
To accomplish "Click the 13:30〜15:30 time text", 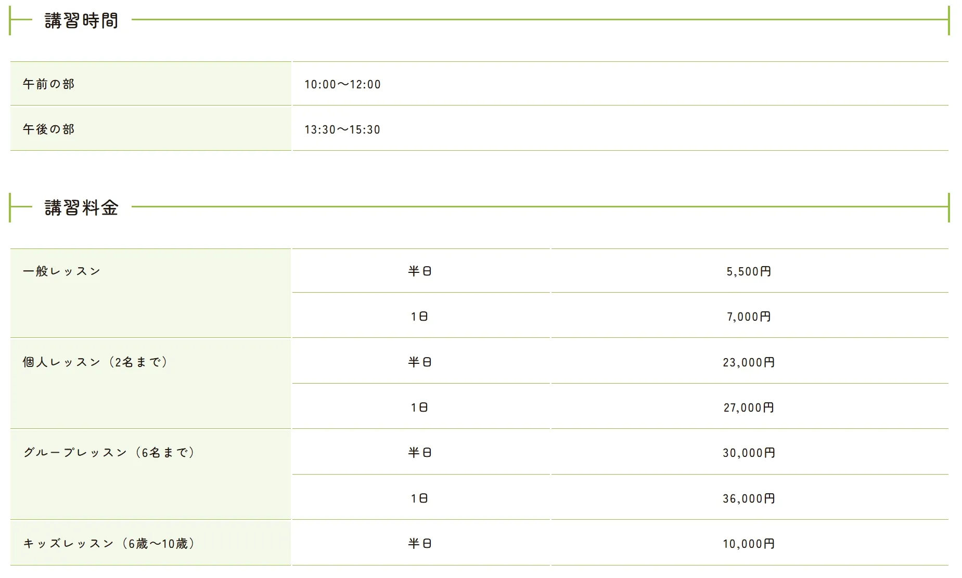I will pos(342,130).
